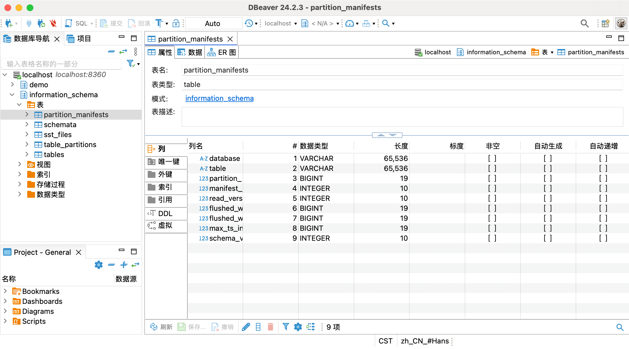Click the information_schema schema link
This screenshot has width=629, height=349.
220,98
